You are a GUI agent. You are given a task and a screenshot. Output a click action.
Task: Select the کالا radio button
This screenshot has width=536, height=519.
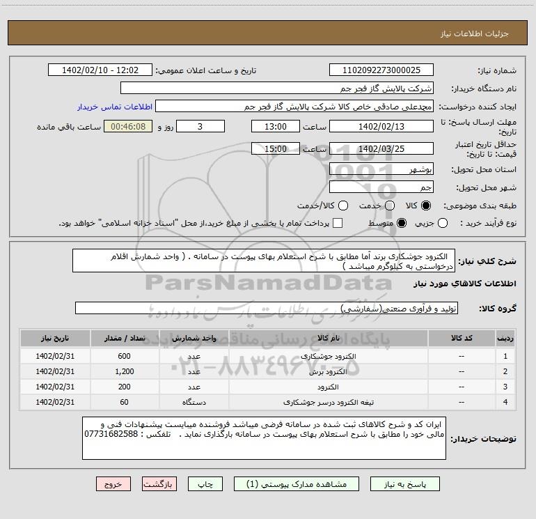click(426, 206)
